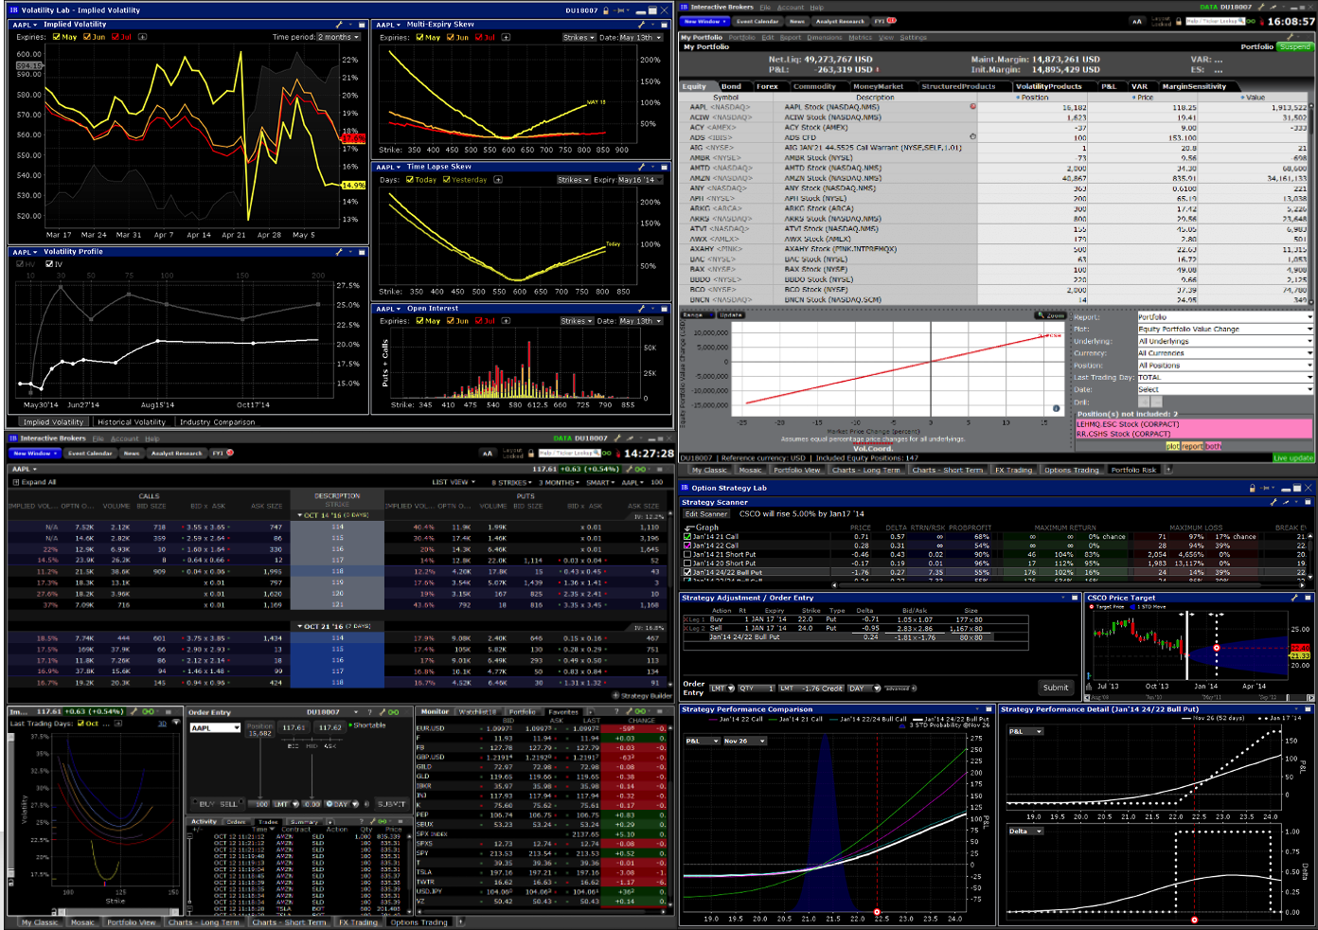Click SELL button in Order Entry
Screen dimensions: 1318x930
pyautogui.click(x=228, y=804)
